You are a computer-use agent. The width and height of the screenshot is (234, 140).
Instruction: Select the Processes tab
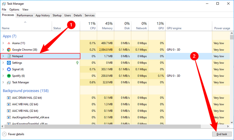click(x=8, y=15)
